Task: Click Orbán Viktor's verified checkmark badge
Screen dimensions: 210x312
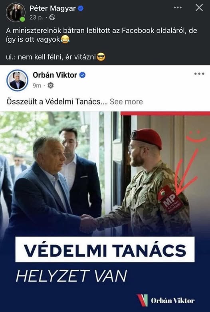Action: pyautogui.click(x=83, y=75)
